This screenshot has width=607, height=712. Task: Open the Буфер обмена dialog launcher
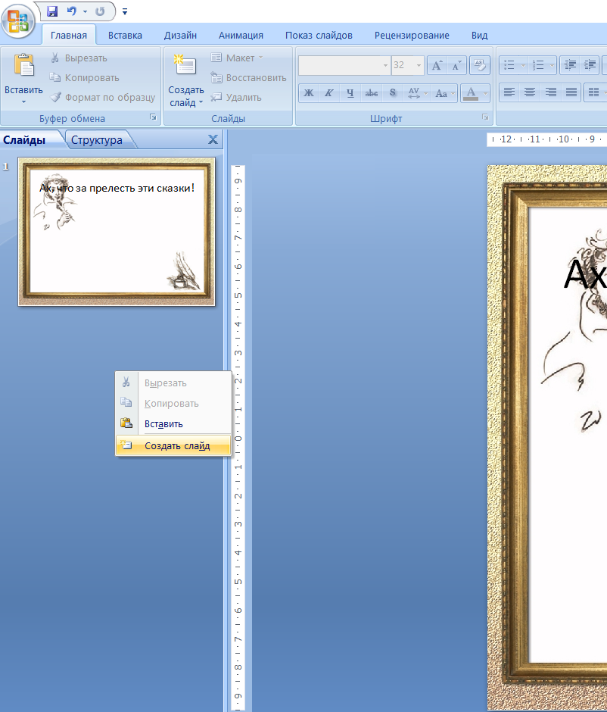coord(154,117)
